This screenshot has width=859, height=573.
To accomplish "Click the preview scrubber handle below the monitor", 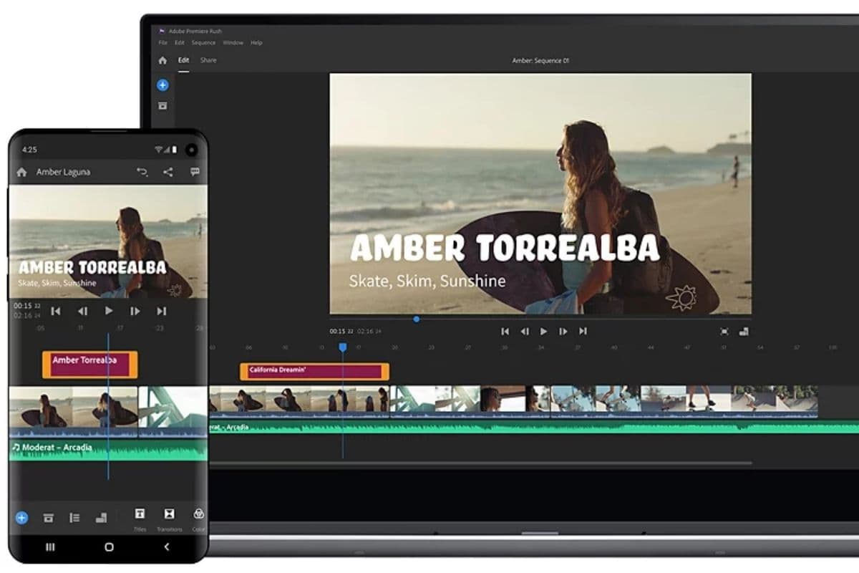I will [416, 319].
